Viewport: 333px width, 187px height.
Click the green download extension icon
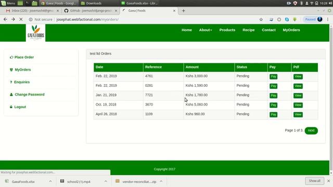[295, 20]
